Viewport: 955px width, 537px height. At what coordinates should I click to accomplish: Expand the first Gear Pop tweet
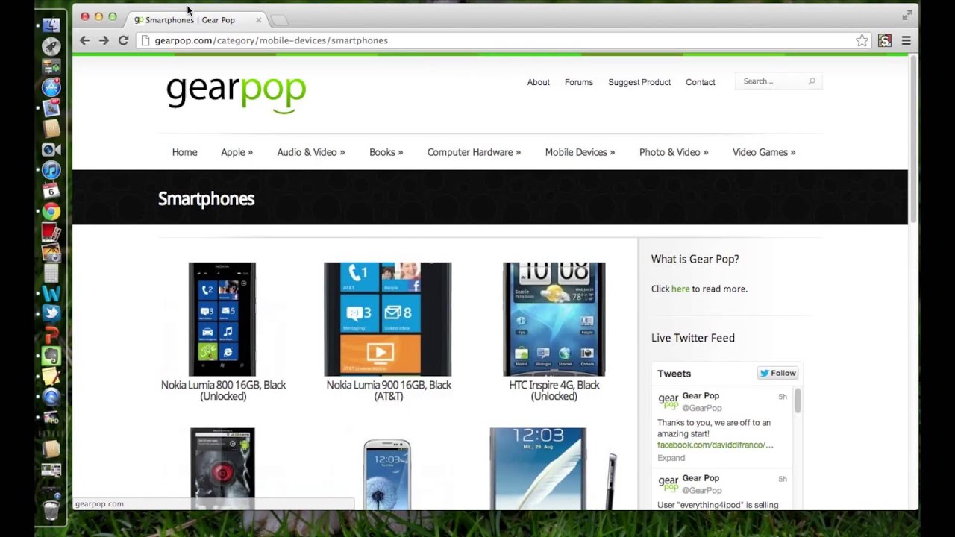pos(671,458)
